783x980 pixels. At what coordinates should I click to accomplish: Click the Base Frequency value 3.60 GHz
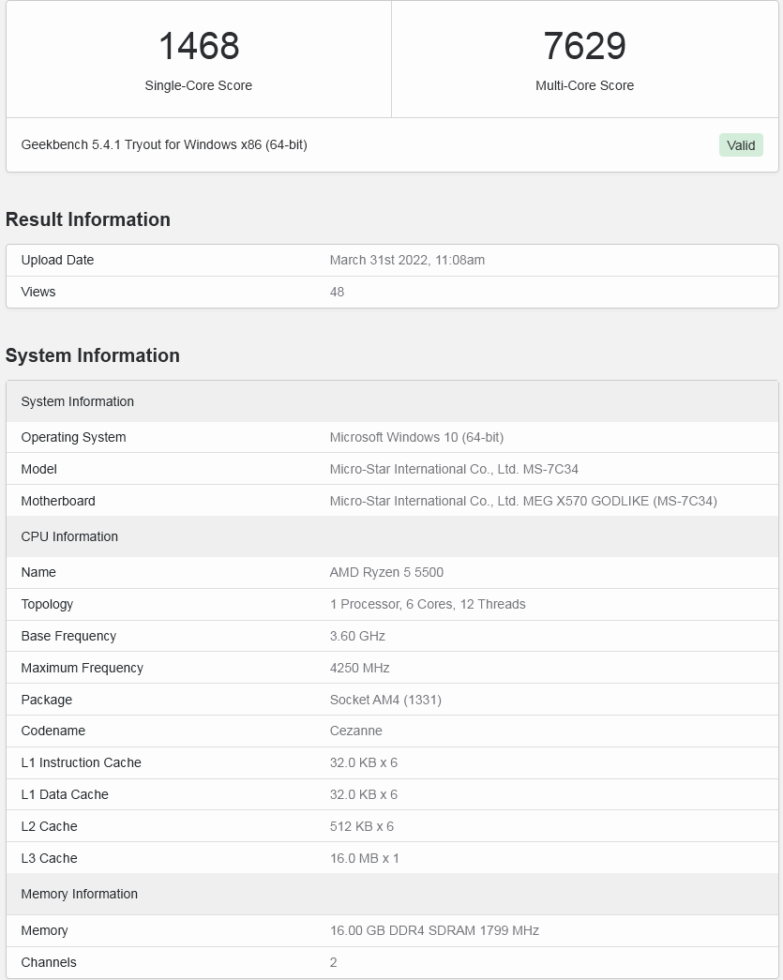coord(357,636)
